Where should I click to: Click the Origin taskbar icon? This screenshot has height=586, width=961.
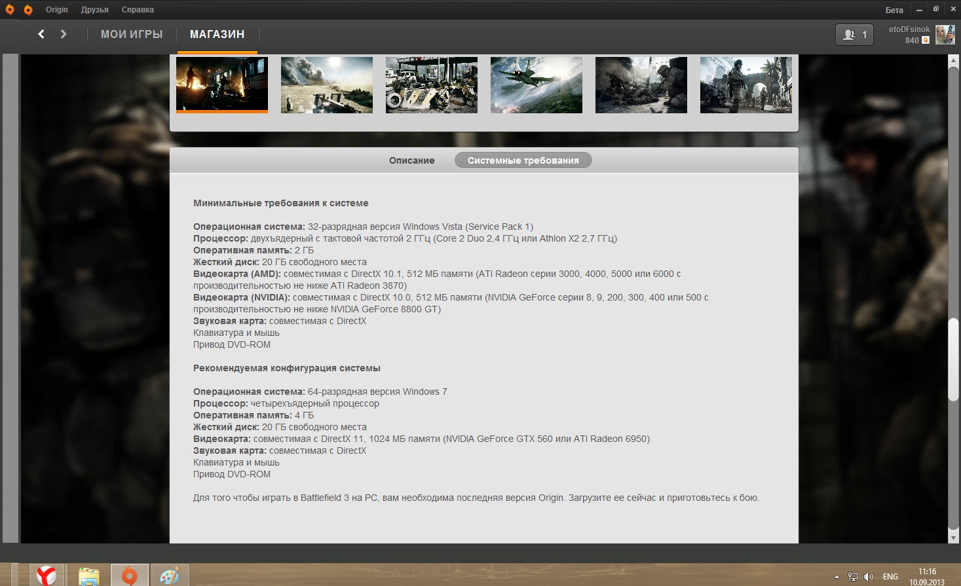(x=130, y=575)
